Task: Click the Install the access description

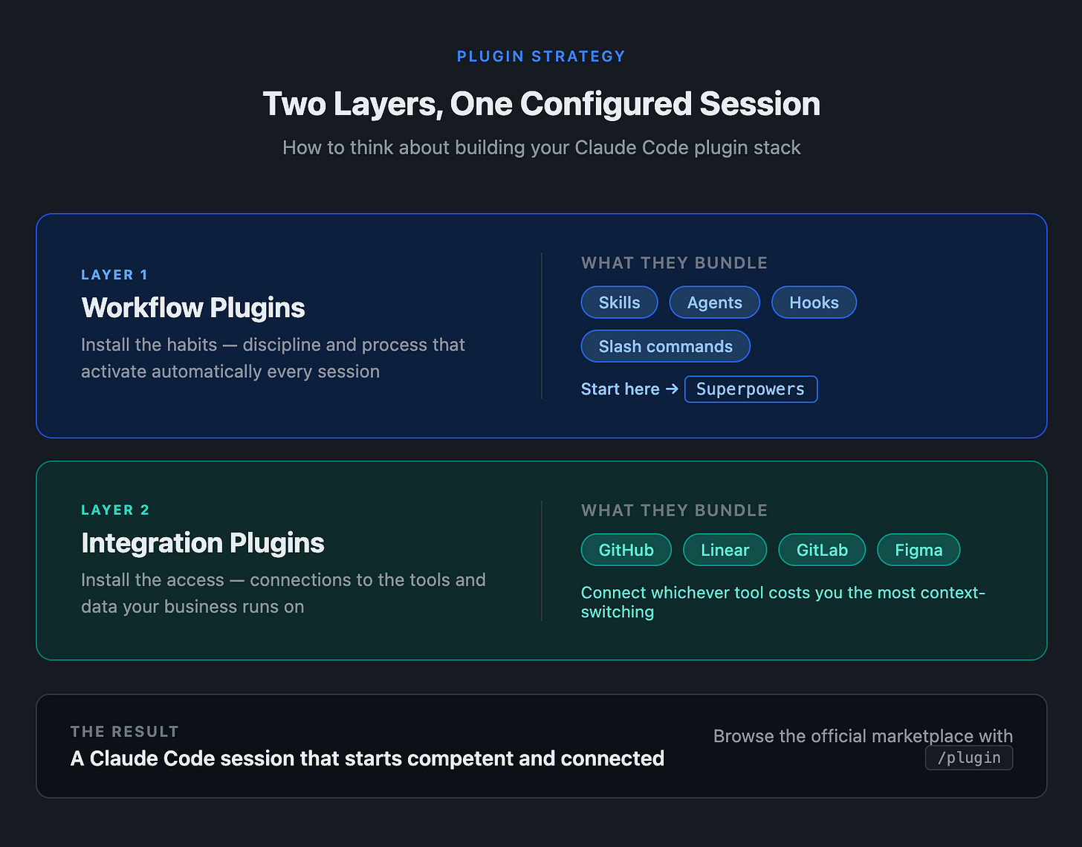Action: pyautogui.click(x=283, y=593)
